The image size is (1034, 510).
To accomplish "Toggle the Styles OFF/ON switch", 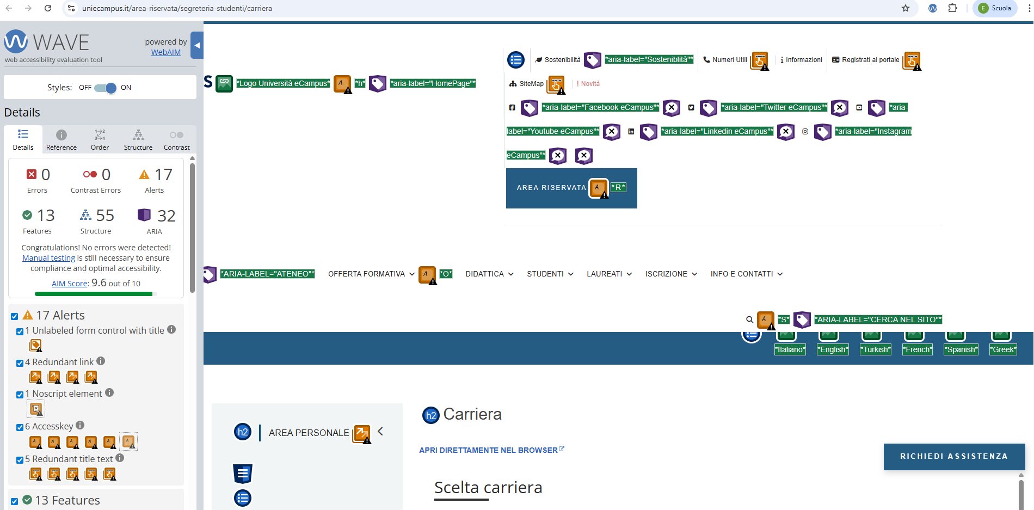I will (105, 88).
